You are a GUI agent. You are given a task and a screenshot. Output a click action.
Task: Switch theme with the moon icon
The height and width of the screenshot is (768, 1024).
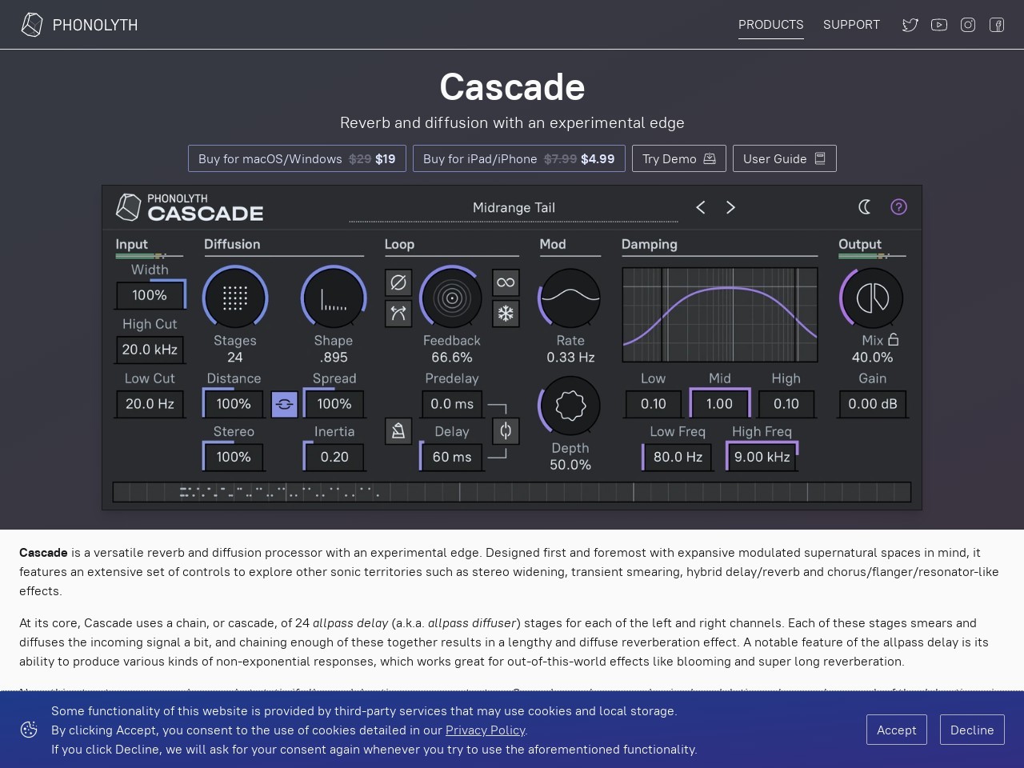(x=865, y=207)
